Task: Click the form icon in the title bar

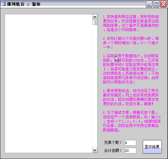Action: pos(3,4)
